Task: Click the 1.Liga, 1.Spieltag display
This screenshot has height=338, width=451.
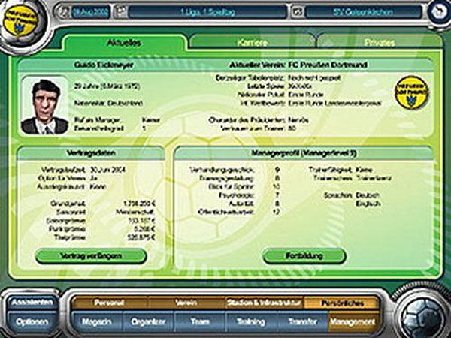Action: pyautogui.click(x=207, y=12)
